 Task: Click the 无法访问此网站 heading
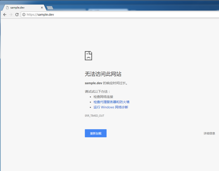pos(103,74)
